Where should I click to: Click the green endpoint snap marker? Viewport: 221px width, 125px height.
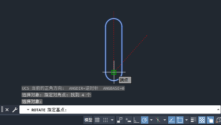click(114, 72)
